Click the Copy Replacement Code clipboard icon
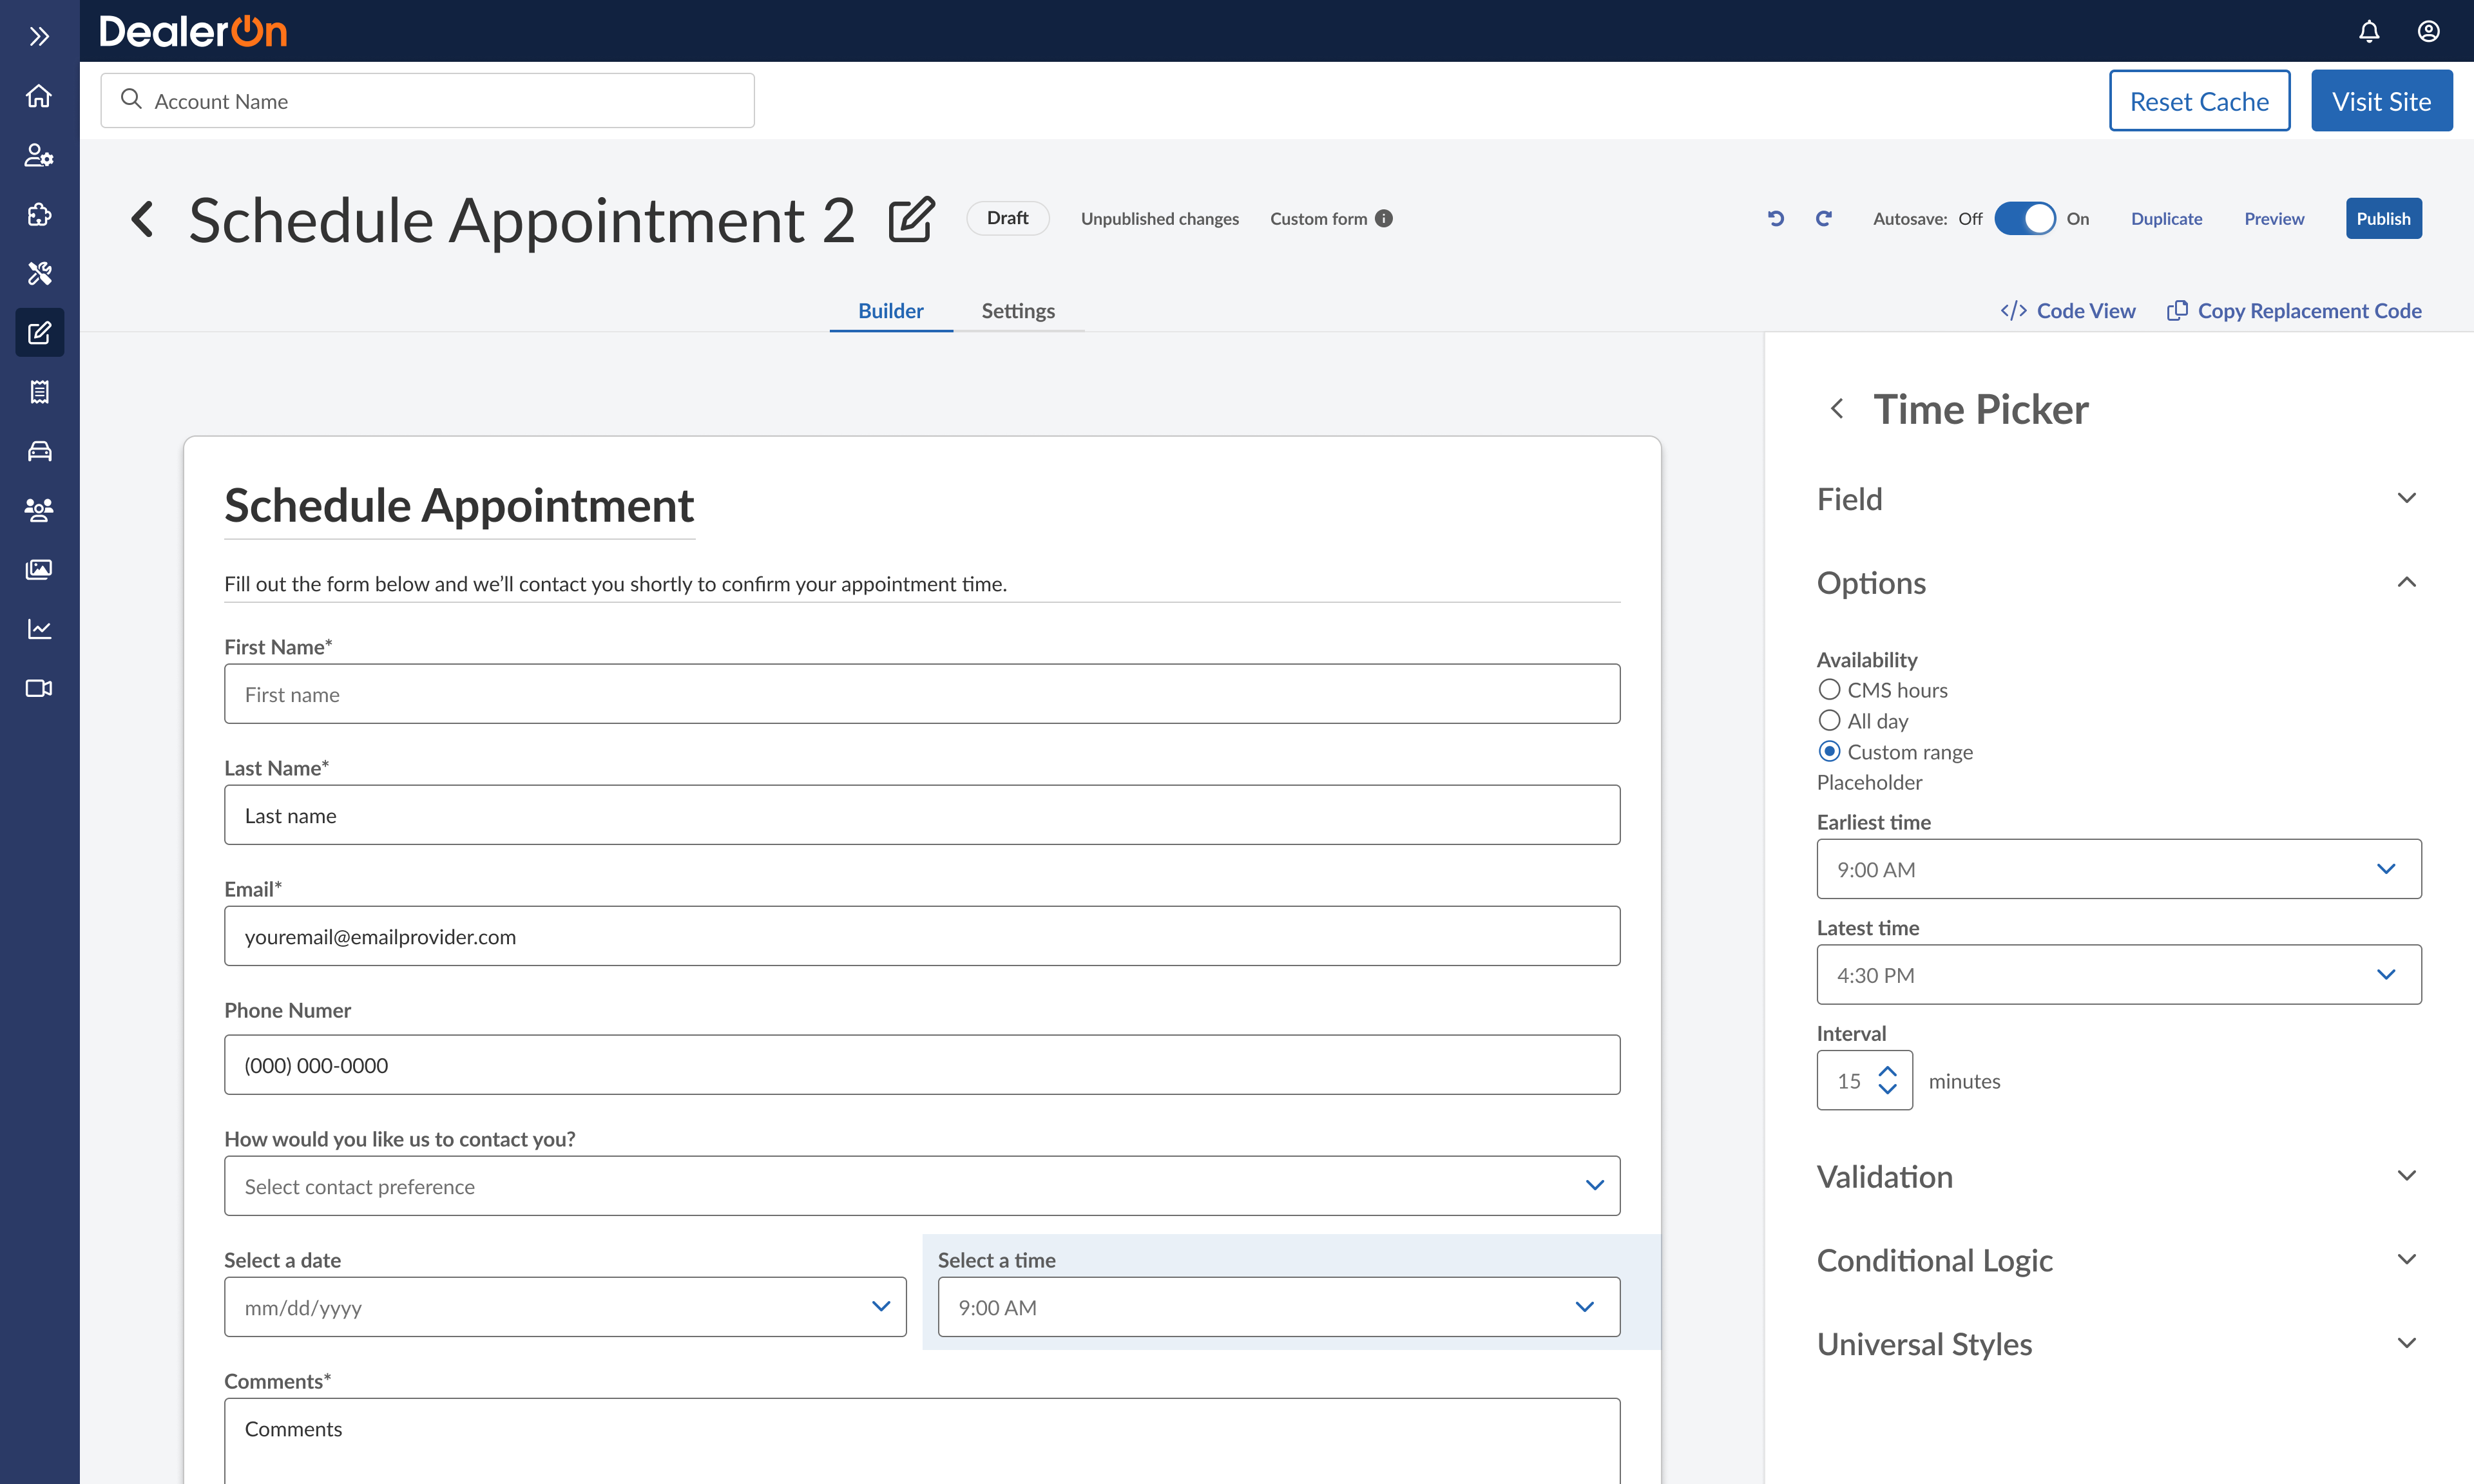2474x1484 pixels. 2177,311
